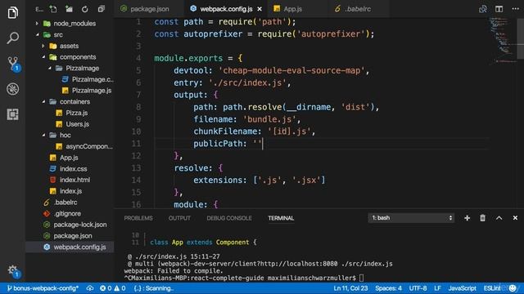The height and width of the screenshot is (294, 524).
Task: Change file encoding via UTF-8
Action: 418,288
